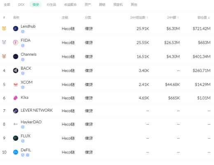The width and height of the screenshot is (214, 165).
Task: Click the 主链 column header
Action: (x=65, y=17)
